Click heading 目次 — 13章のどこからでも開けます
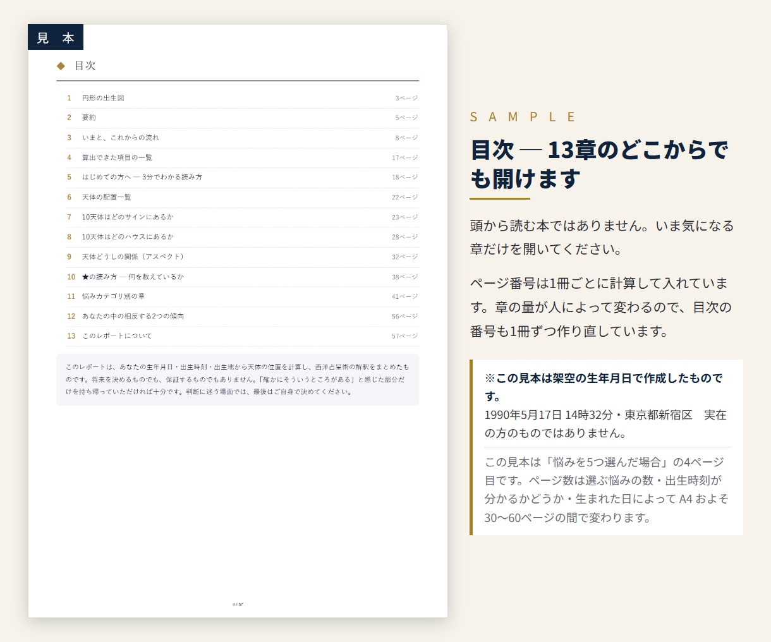The image size is (771, 642). click(x=599, y=164)
